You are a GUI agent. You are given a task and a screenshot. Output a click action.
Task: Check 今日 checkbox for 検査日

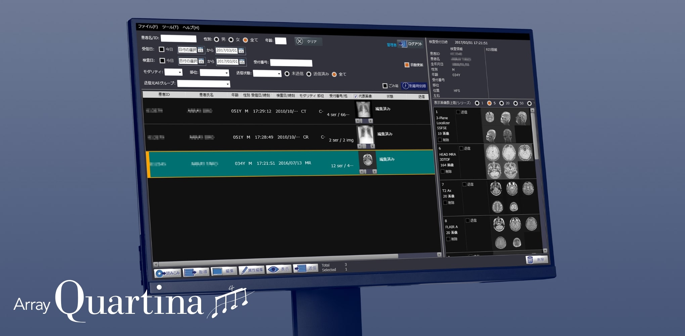(x=162, y=60)
